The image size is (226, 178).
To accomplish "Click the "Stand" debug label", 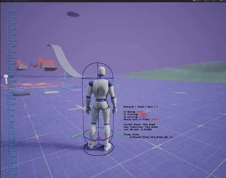I will pyautogui.click(x=141, y=107).
